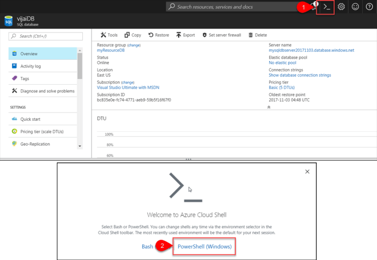This screenshot has height=260, width=377.
Task: Open the Cloud Shell terminal icon
Action: coord(327,7)
